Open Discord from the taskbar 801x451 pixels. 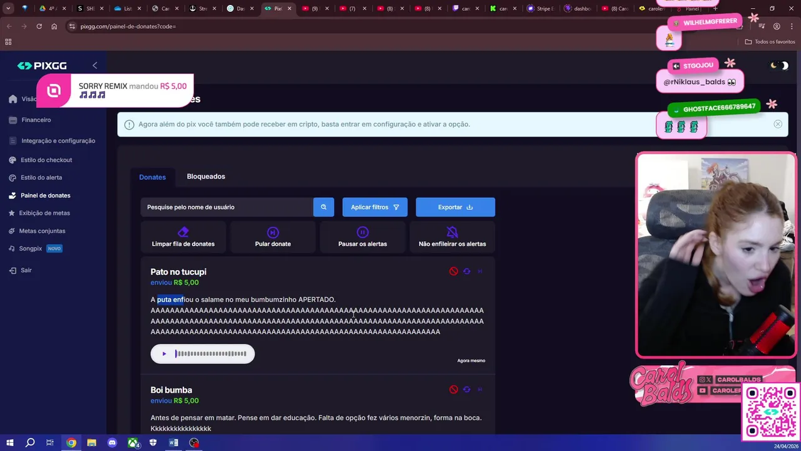112,443
